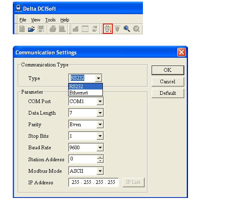The image size is (226, 207).
Task: Click the Delta DCISoft title bar icon
Action: coord(19,8)
